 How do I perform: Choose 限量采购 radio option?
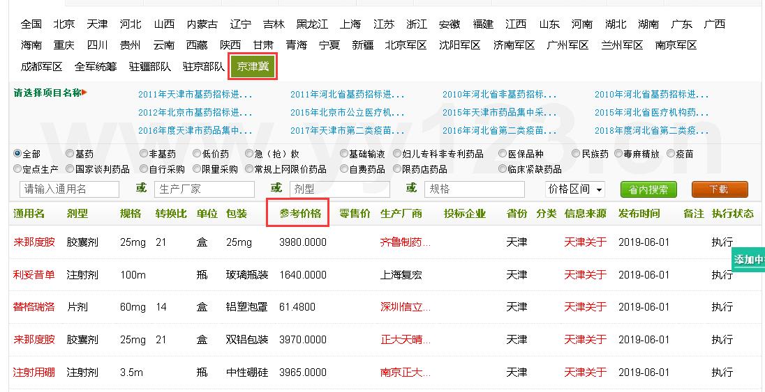point(197,169)
